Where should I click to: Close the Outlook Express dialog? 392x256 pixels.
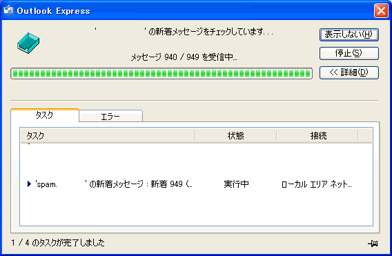(x=381, y=11)
